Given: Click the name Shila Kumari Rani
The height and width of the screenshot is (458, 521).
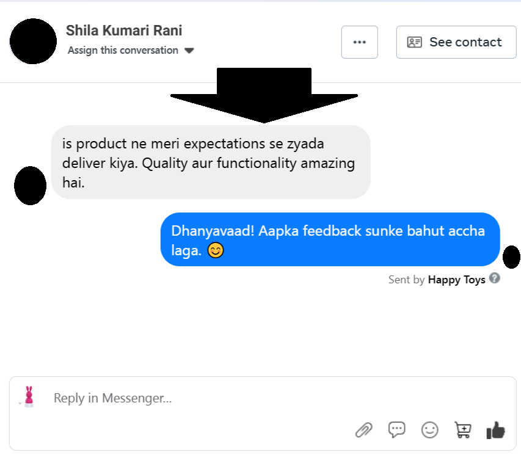Looking at the screenshot, I should tap(124, 31).
